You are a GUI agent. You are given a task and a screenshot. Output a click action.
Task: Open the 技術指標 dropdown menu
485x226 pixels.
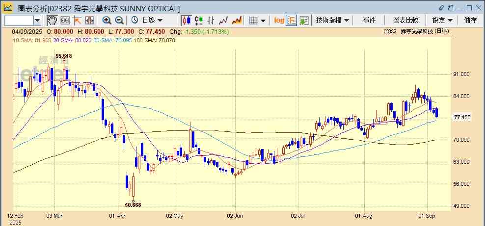tap(332, 21)
